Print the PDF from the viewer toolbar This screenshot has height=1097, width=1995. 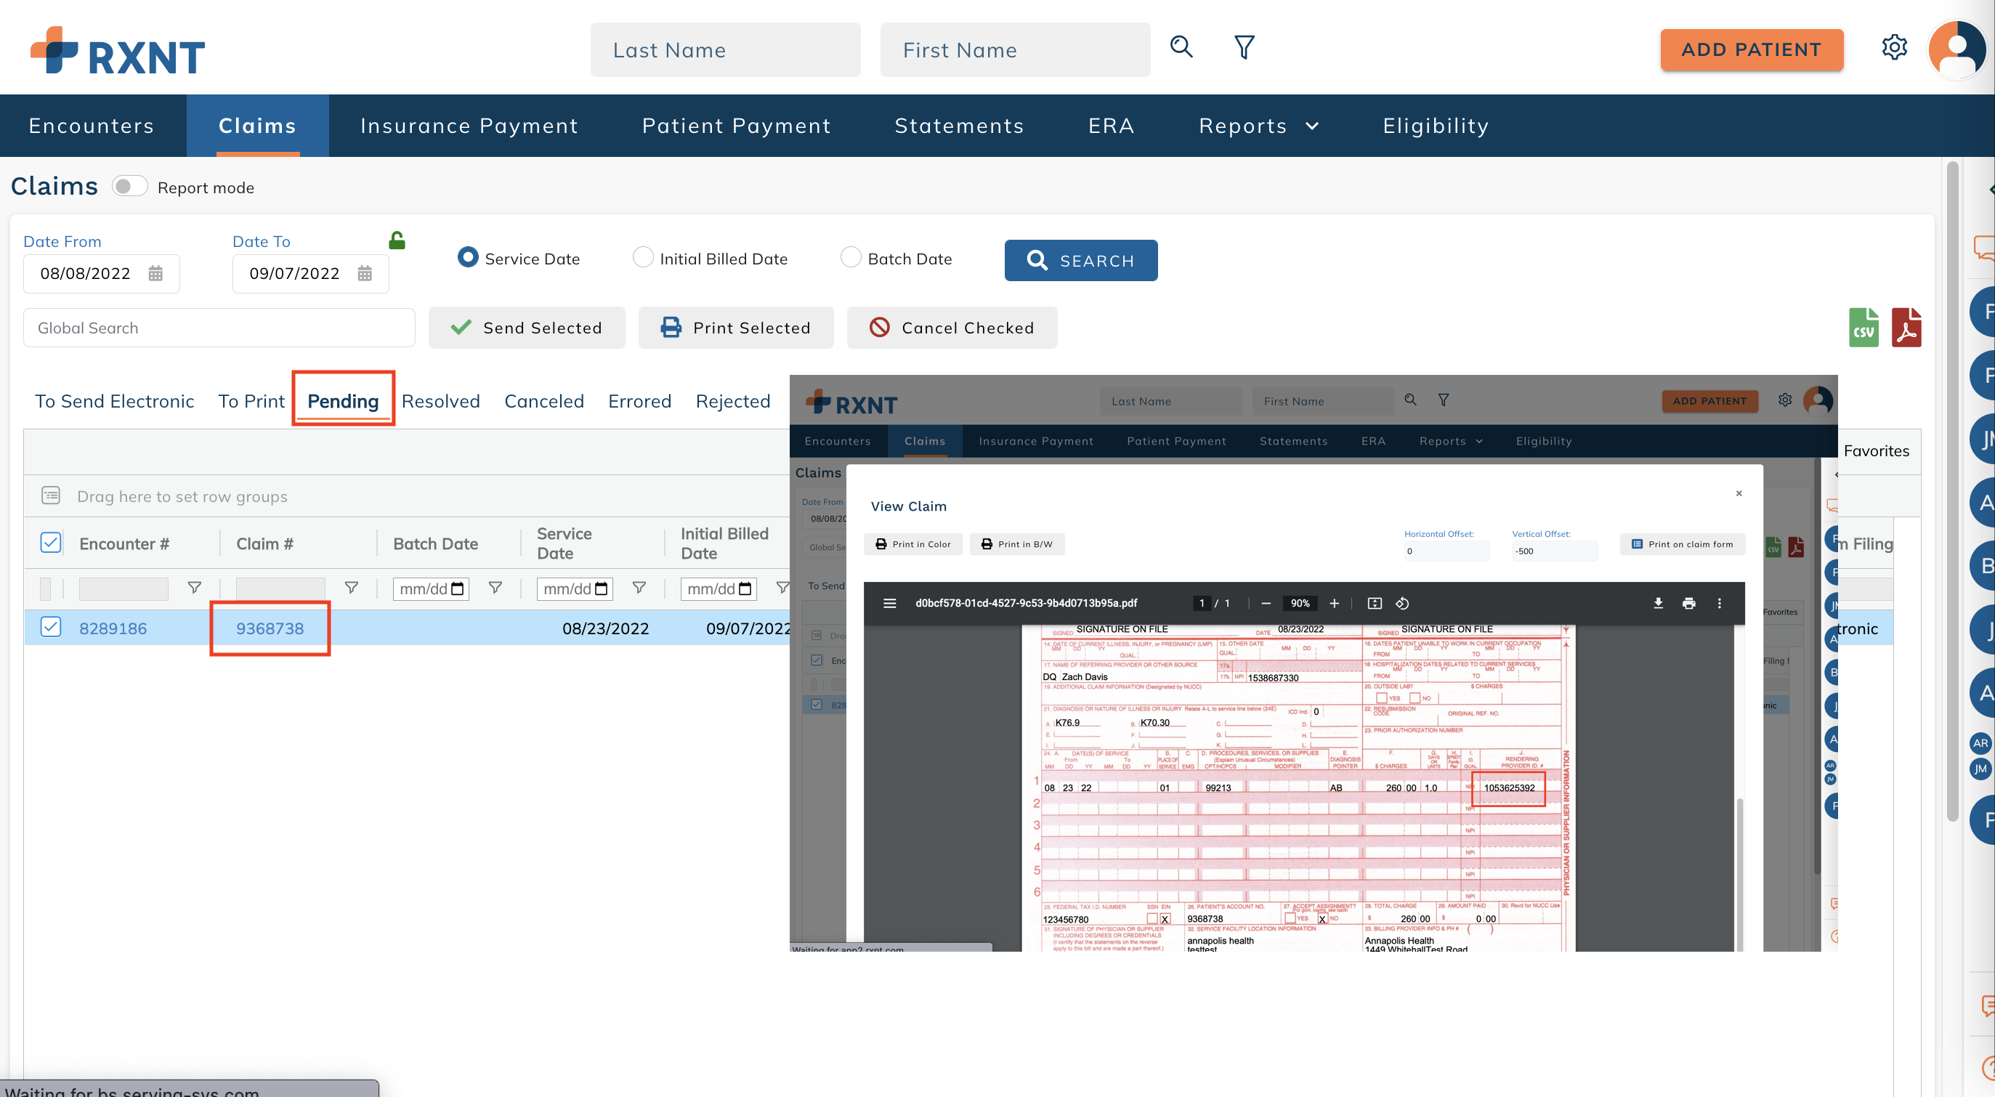click(x=1689, y=603)
